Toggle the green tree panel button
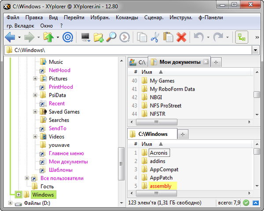Screen dimensions: 264x211 [242, 37]
